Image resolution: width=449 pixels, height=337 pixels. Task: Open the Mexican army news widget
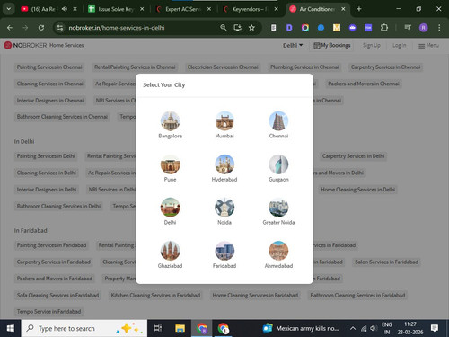tap(301, 329)
